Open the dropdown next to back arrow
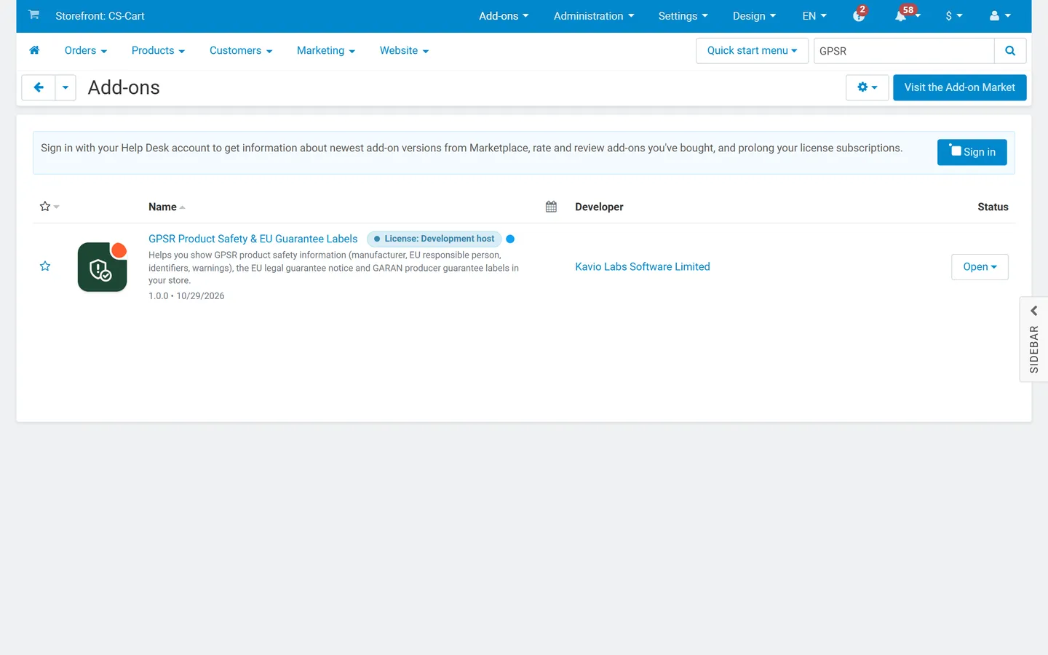Viewport: 1048px width, 655px height. 65,87
